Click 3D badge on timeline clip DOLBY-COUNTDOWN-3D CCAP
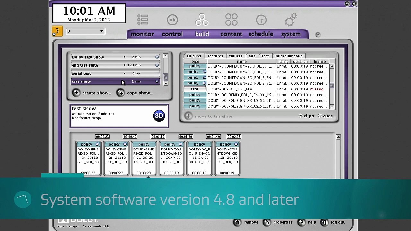The height and width of the screenshot is (231, 411). 180,144
